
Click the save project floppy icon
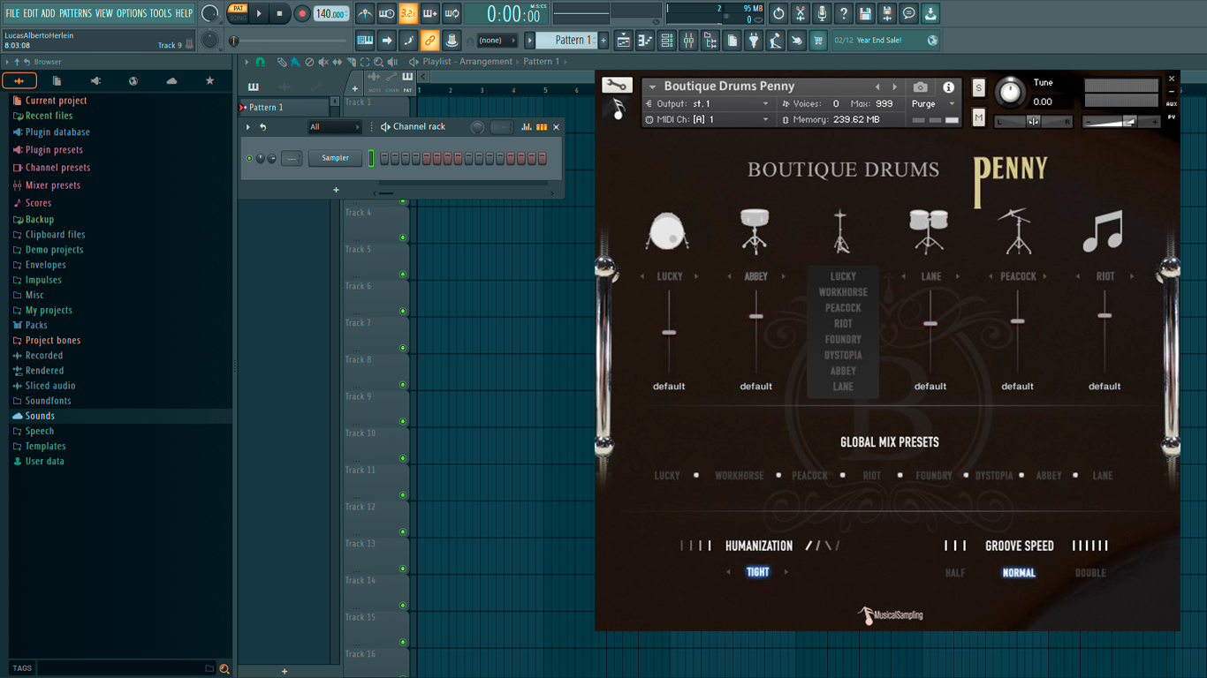click(x=865, y=13)
